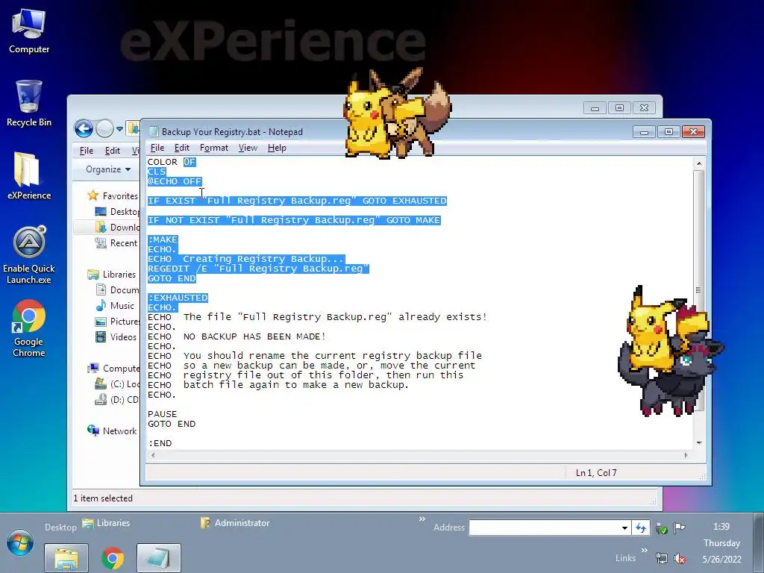The height and width of the screenshot is (573, 764).
Task: Open Google Chrome desktop shortcut
Action: (x=29, y=328)
